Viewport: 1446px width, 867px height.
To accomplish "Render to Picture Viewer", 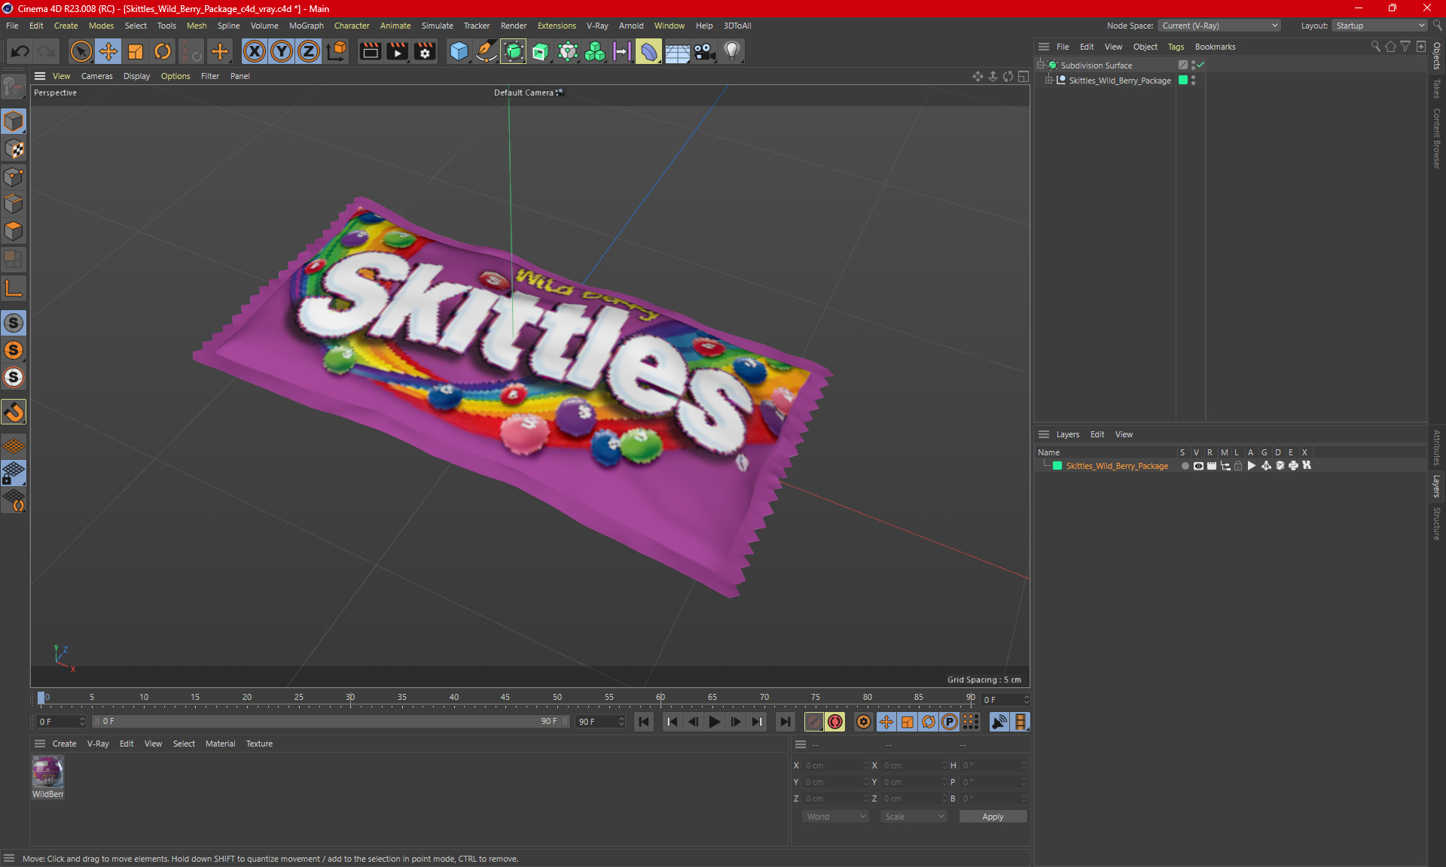I will click(x=397, y=51).
